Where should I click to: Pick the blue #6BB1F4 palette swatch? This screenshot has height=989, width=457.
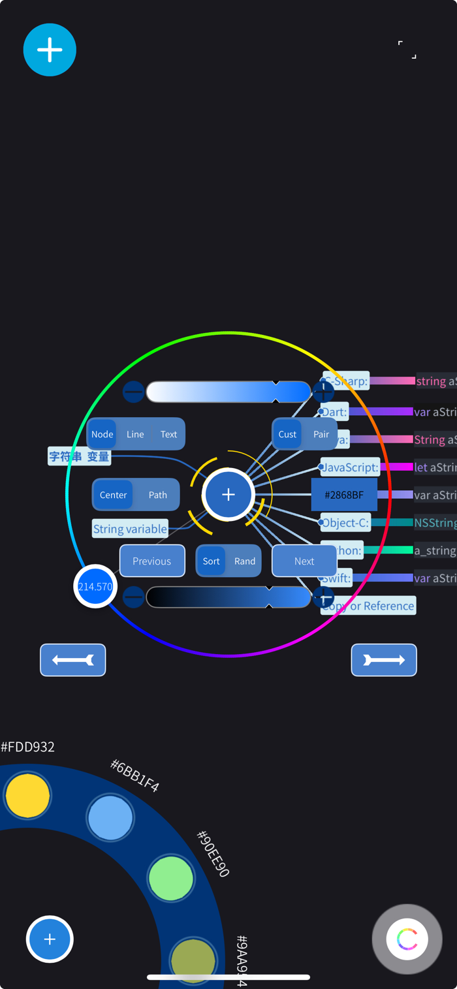pos(110,817)
